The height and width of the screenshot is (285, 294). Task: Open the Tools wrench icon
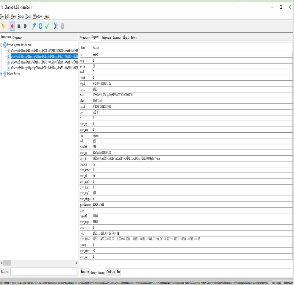[56, 26]
